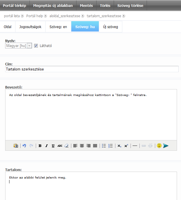Open the Jogosultságok tab
The width and height of the screenshot is (181, 200).
tap(30, 27)
